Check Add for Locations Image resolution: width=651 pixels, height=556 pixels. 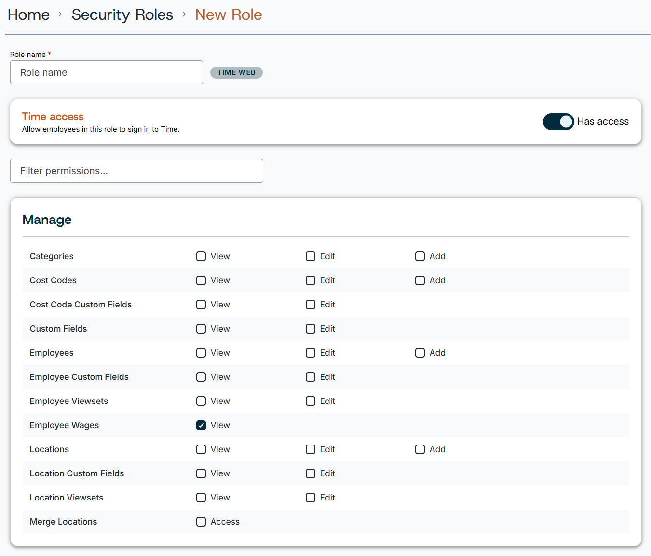[x=420, y=449]
